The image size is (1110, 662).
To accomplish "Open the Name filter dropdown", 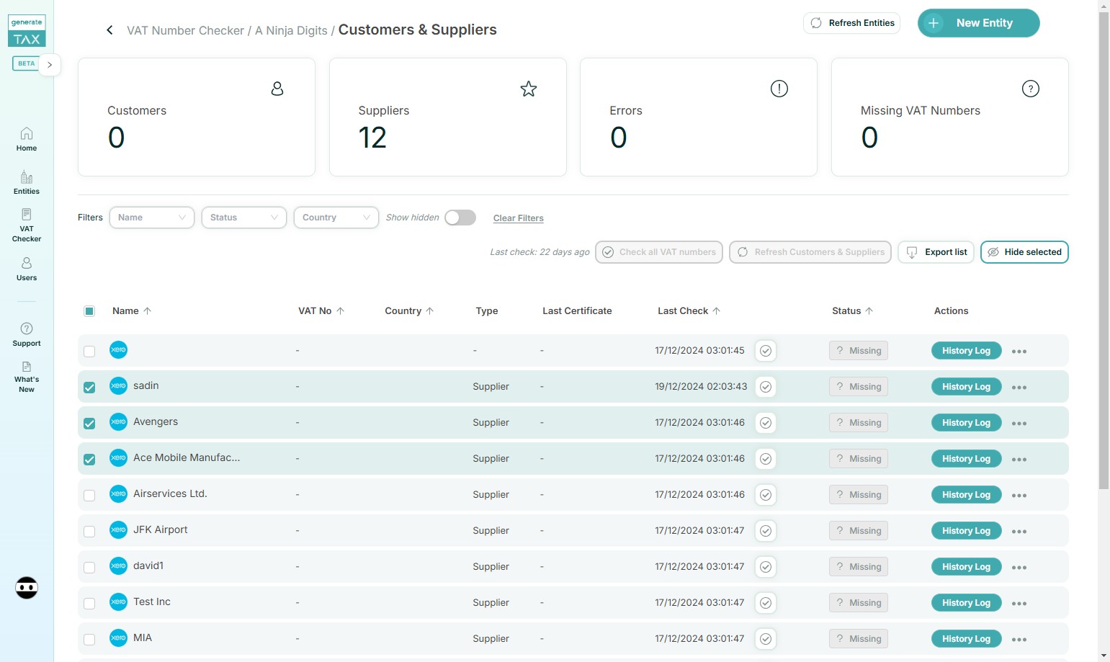I will [x=152, y=218].
